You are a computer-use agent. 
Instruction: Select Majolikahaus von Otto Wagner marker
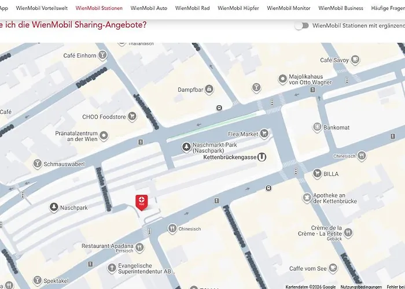pyautogui.click(x=282, y=79)
